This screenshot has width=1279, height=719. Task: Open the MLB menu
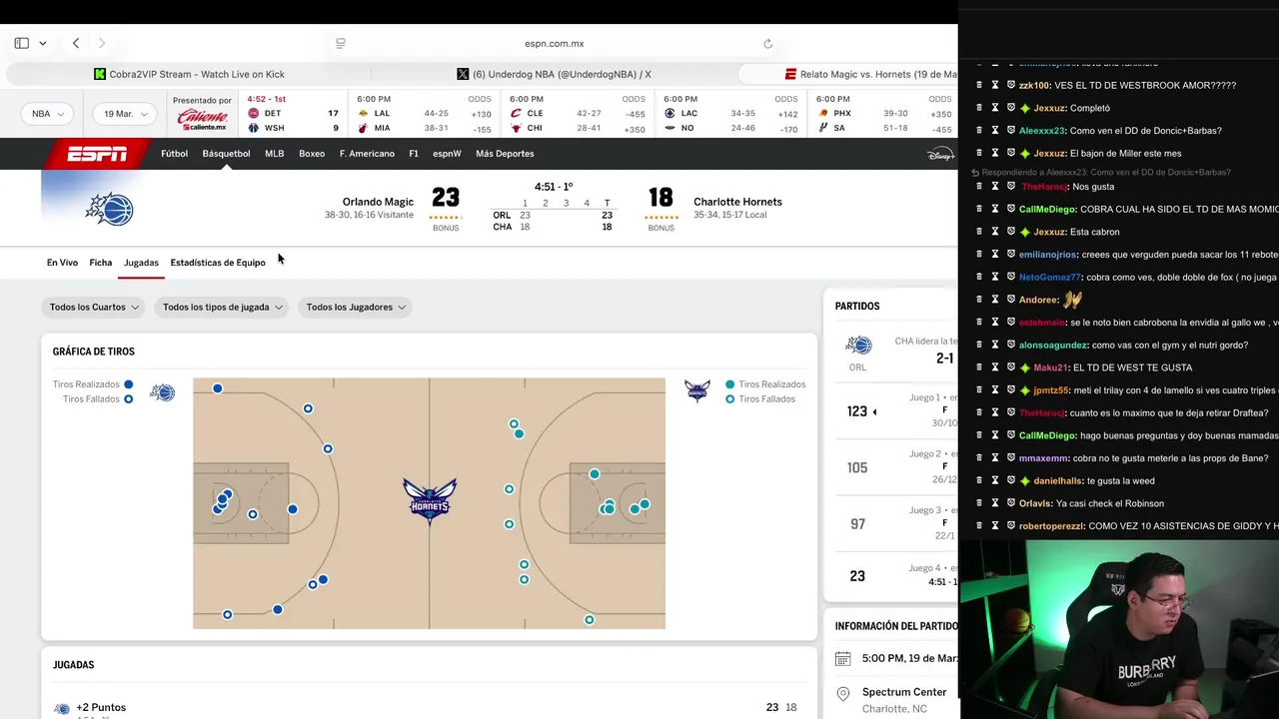[275, 154]
